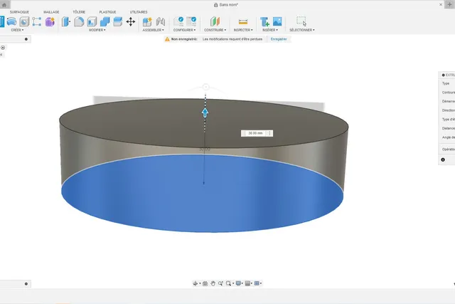Open the CRÉER dropdown menu
Image resolution: width=455 pixels, height=304 pixels.
click(x=17, y=30)
